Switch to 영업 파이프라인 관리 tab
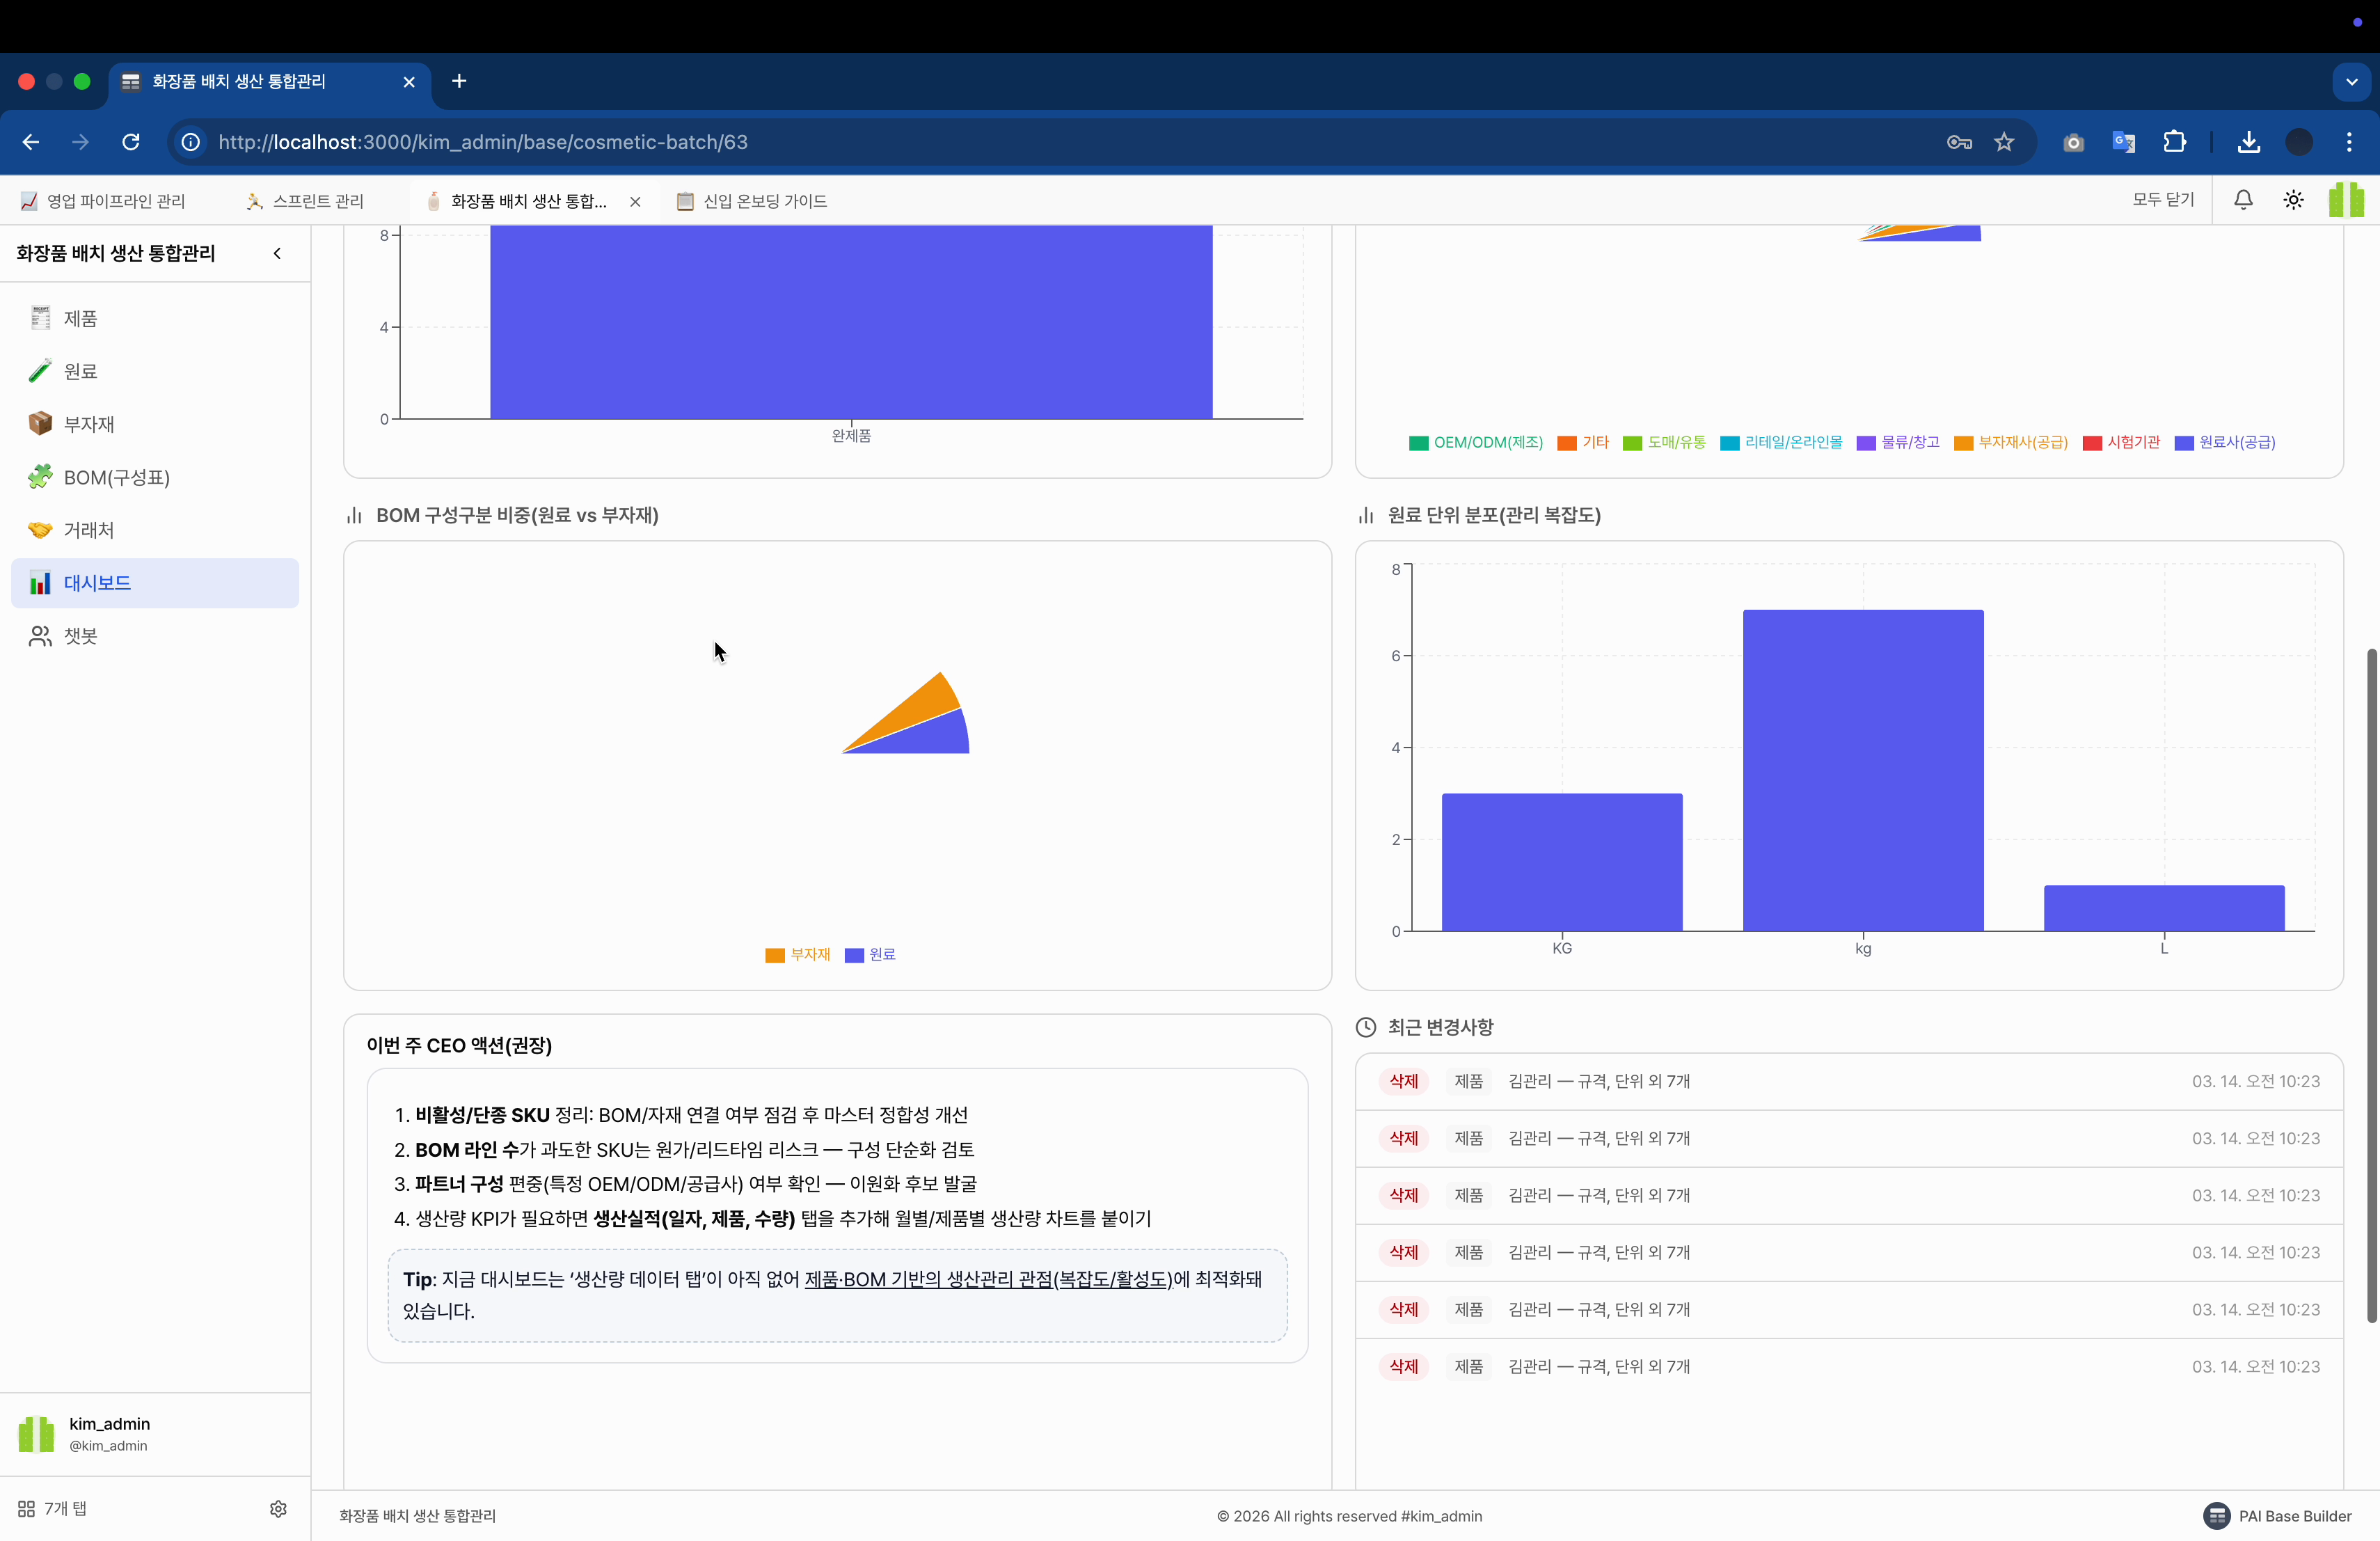Screen dimensions: 2380x1541 tap(115, 201)
